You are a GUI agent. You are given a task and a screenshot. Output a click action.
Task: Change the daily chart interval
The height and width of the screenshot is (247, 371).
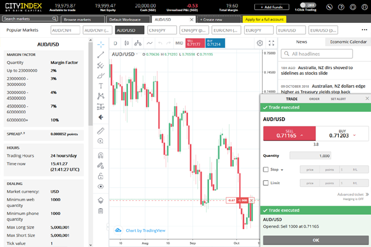click(x=115, y=43)
